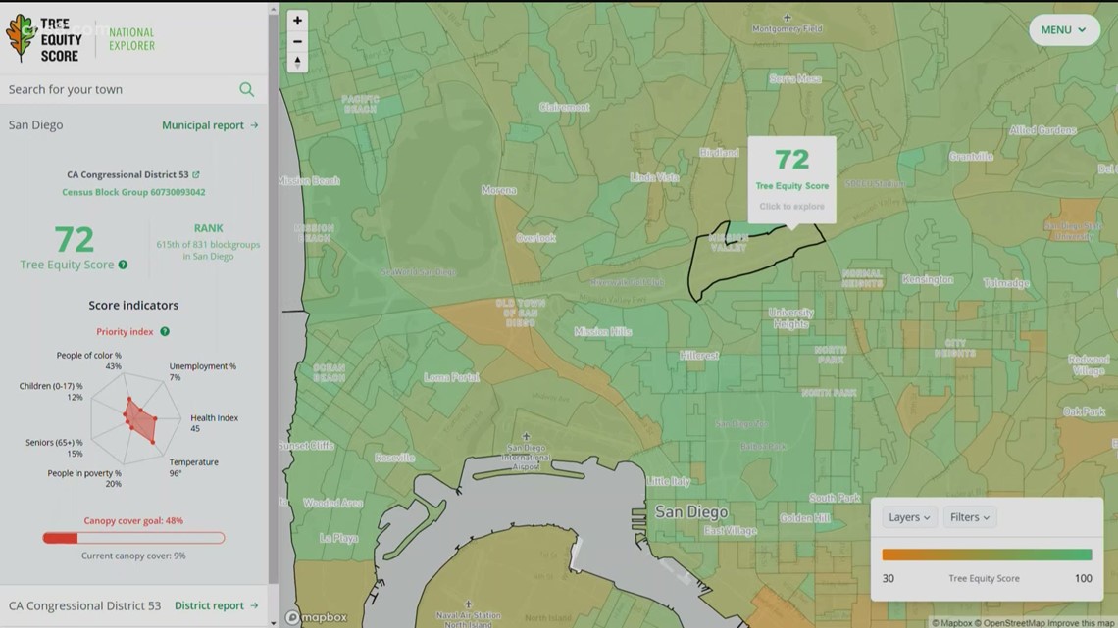Click the Current canopy cover 9% text
The height and width of the screenshot is (628, 1118).
coord(133,556)
